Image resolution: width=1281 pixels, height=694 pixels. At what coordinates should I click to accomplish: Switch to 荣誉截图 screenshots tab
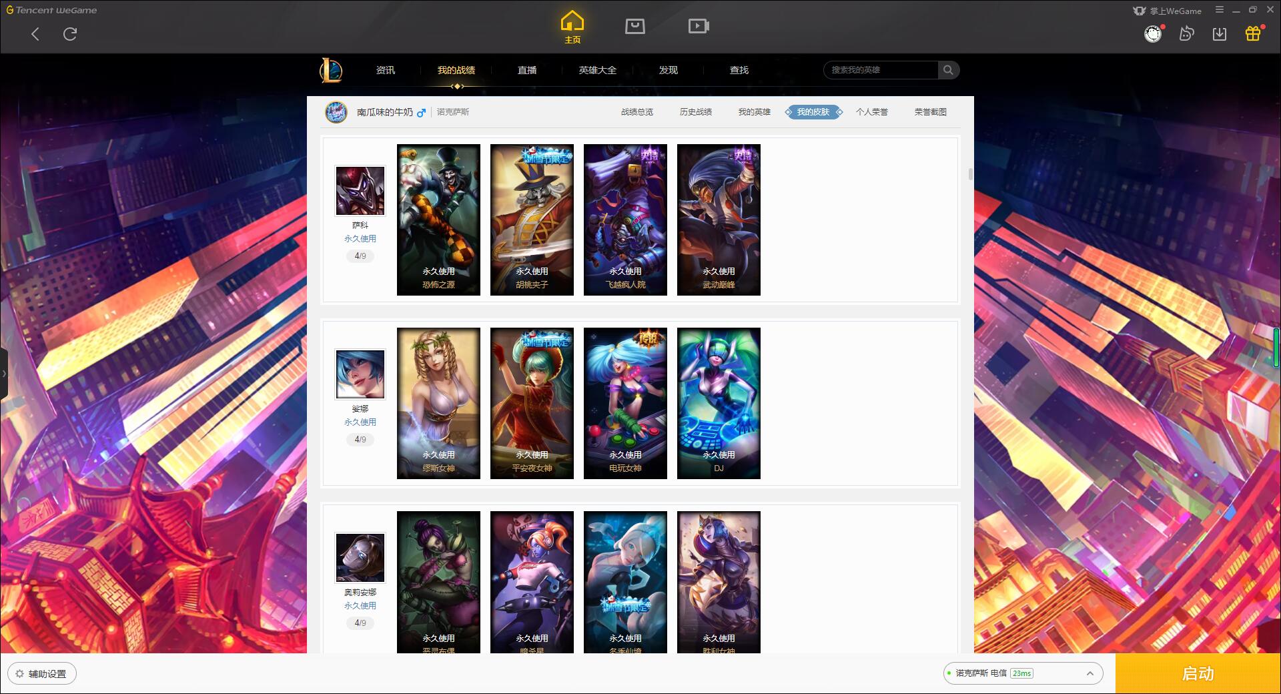coord(931,112)
